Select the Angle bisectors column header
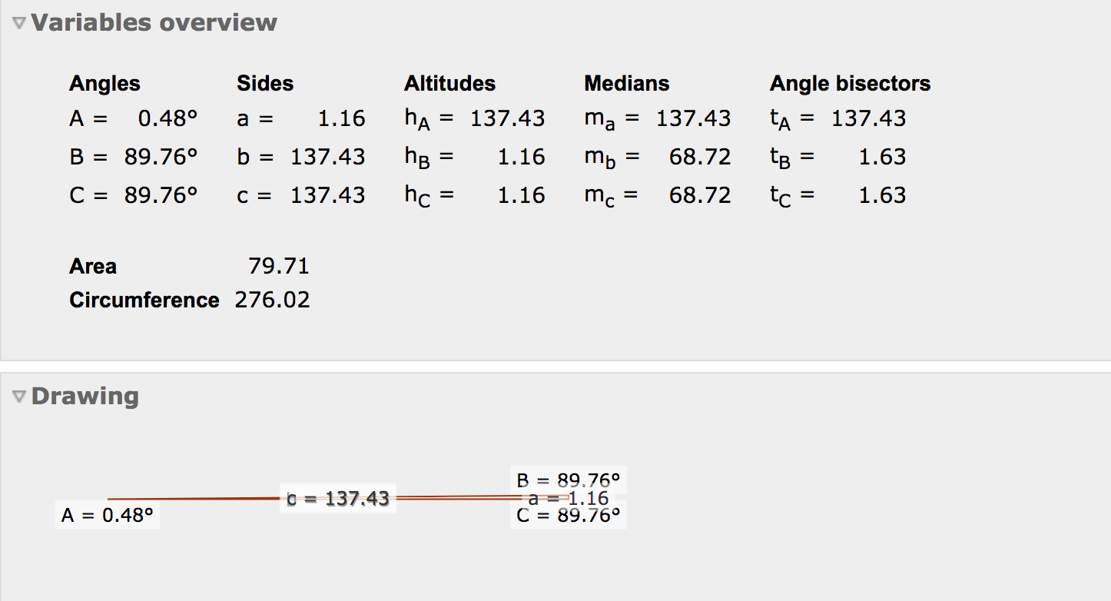 pos(850,83)
